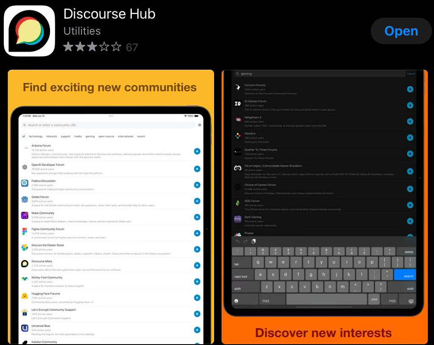Screen dimensions: 434x345
Task: Open the Discover new interests screenshot
Action: coord(325,207)
